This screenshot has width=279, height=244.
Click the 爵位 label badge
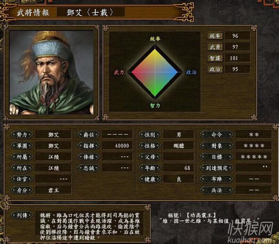coord(89,135)
